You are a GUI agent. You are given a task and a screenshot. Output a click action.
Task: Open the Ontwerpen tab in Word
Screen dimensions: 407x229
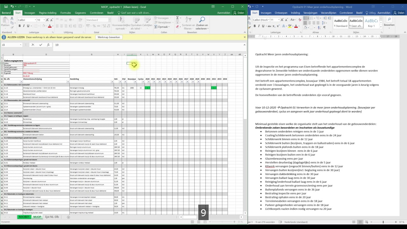[x=281, y=13]
